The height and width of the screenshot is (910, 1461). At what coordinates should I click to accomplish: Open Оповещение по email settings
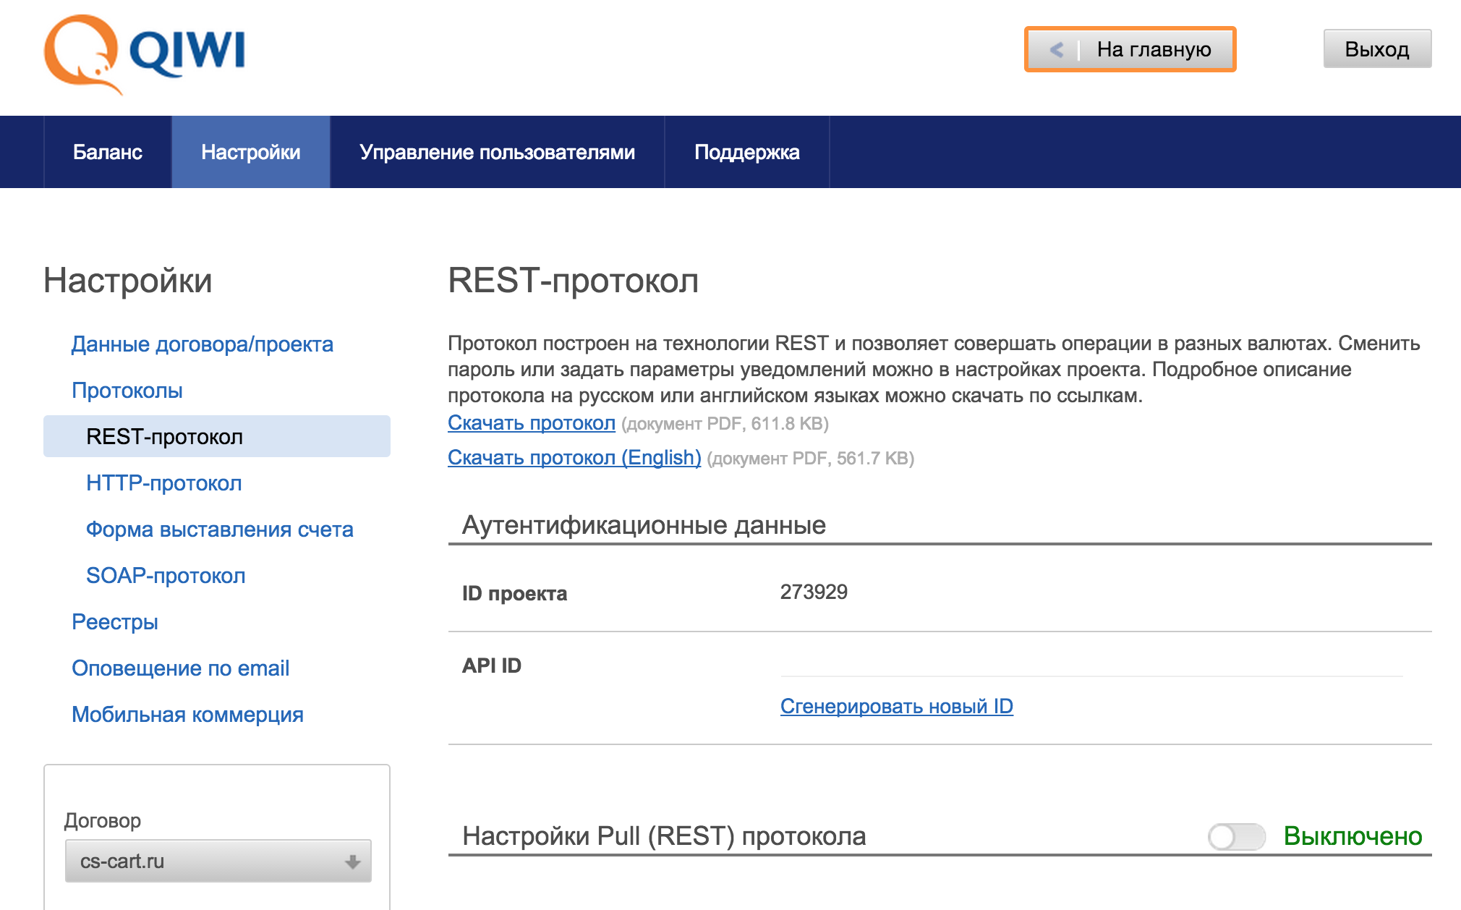tap(180, 668)
